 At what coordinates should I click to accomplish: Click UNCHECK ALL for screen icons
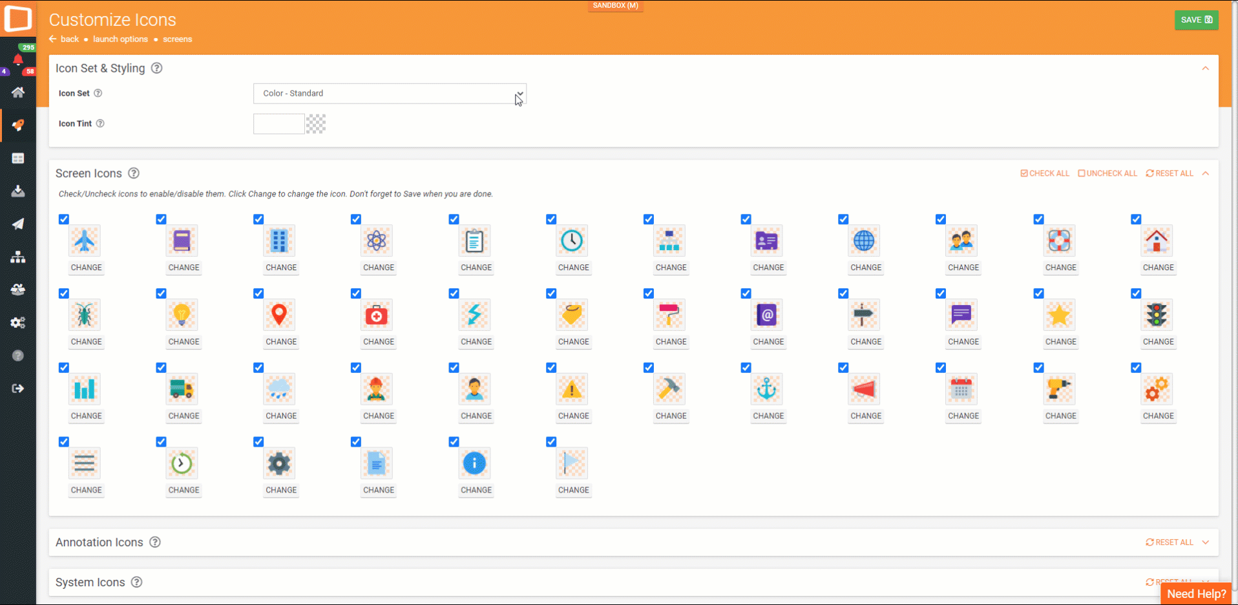pos(1107,173)
